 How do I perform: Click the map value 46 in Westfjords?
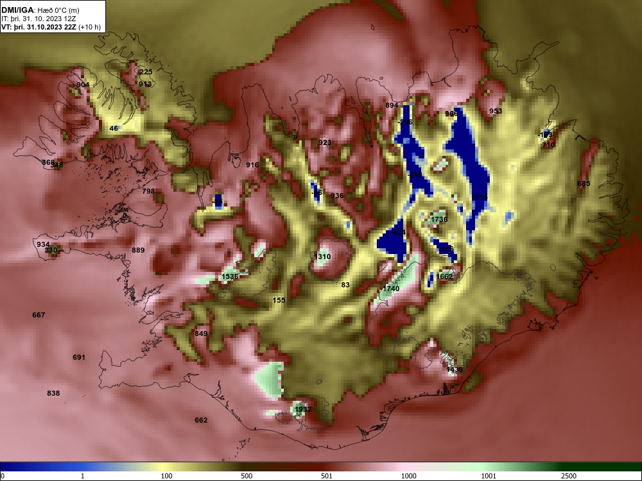point(114,128)
